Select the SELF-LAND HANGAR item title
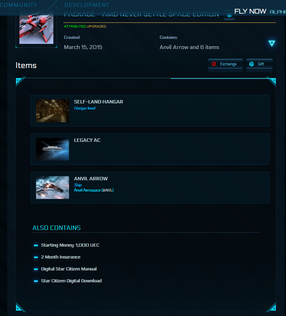Viewport: 286px width, 316px height. pos(99,102)
